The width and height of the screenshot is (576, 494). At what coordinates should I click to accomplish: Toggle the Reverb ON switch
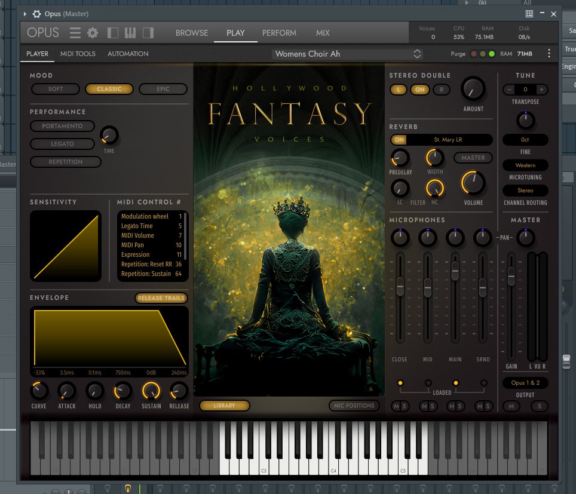399,140
